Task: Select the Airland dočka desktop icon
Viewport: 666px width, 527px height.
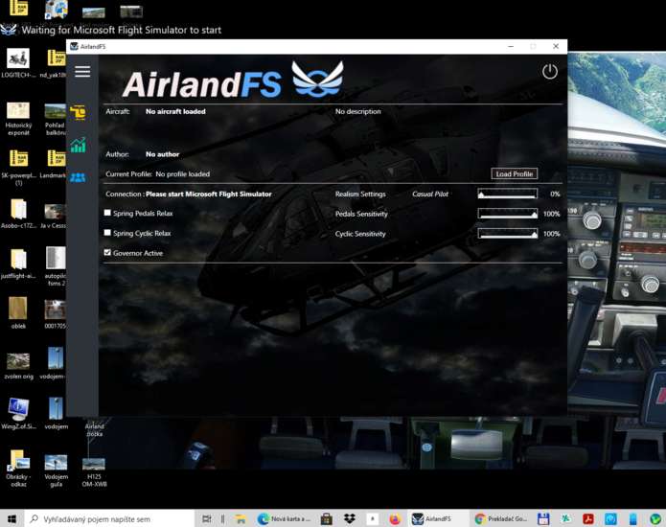Action: pos(94,430)
